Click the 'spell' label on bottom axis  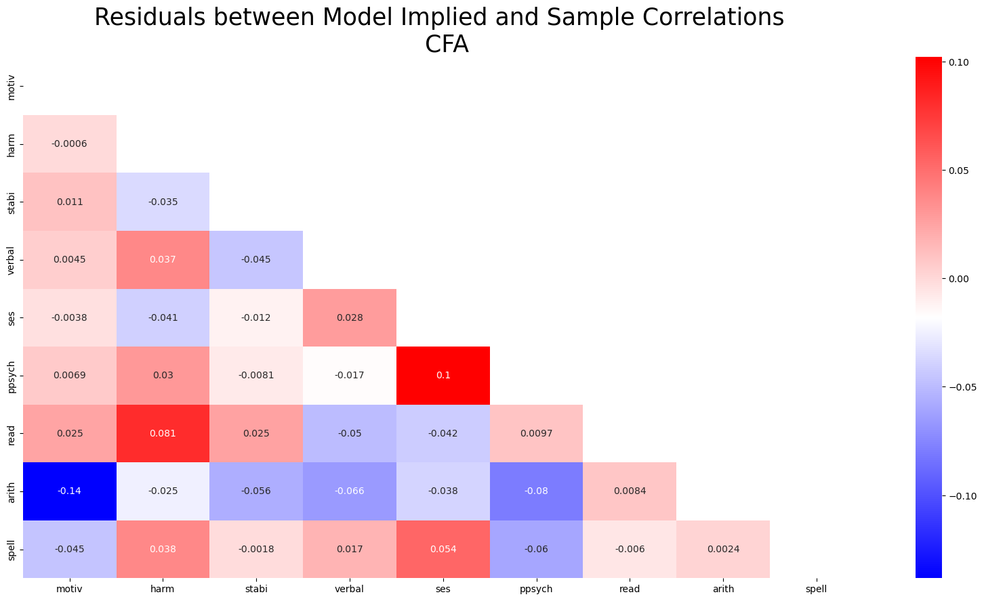tap(816, 589)
